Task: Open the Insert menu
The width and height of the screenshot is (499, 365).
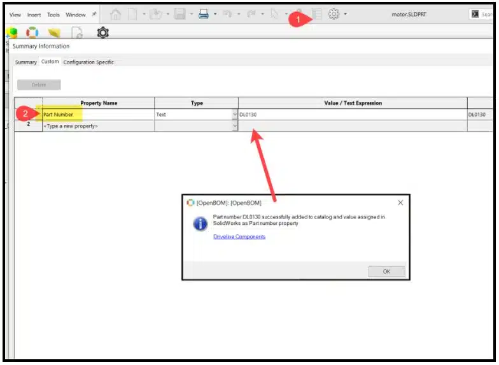Action: pos(34,15)
